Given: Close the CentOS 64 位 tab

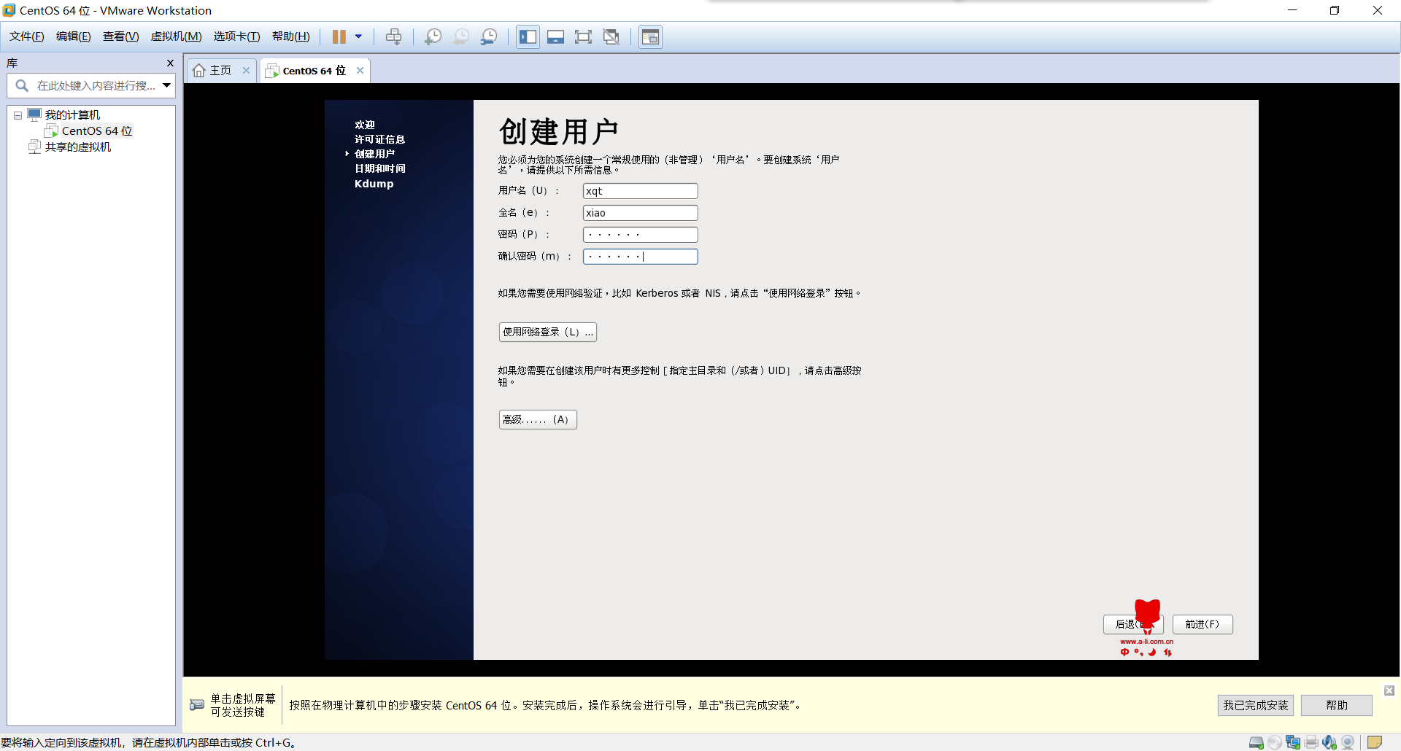Looking at the screenshot, I should 360,71.
